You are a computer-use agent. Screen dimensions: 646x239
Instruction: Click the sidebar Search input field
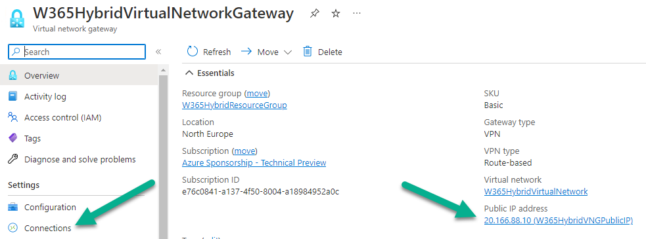pyautogui.click(x=77, y=52)
